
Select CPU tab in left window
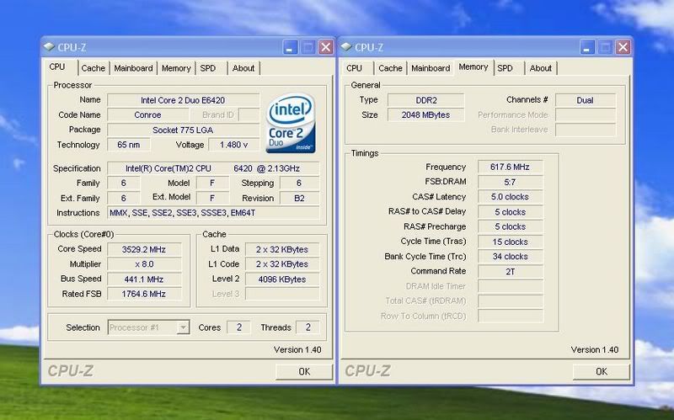tap(57, 67)
